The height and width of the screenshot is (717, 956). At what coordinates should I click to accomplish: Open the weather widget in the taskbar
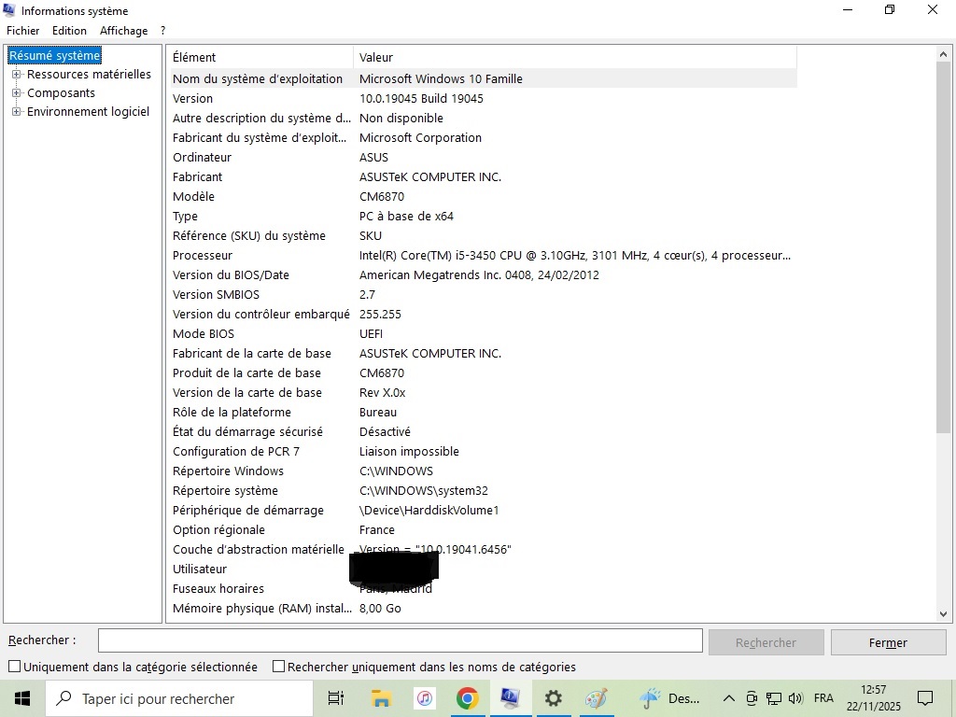click(669, 698)
